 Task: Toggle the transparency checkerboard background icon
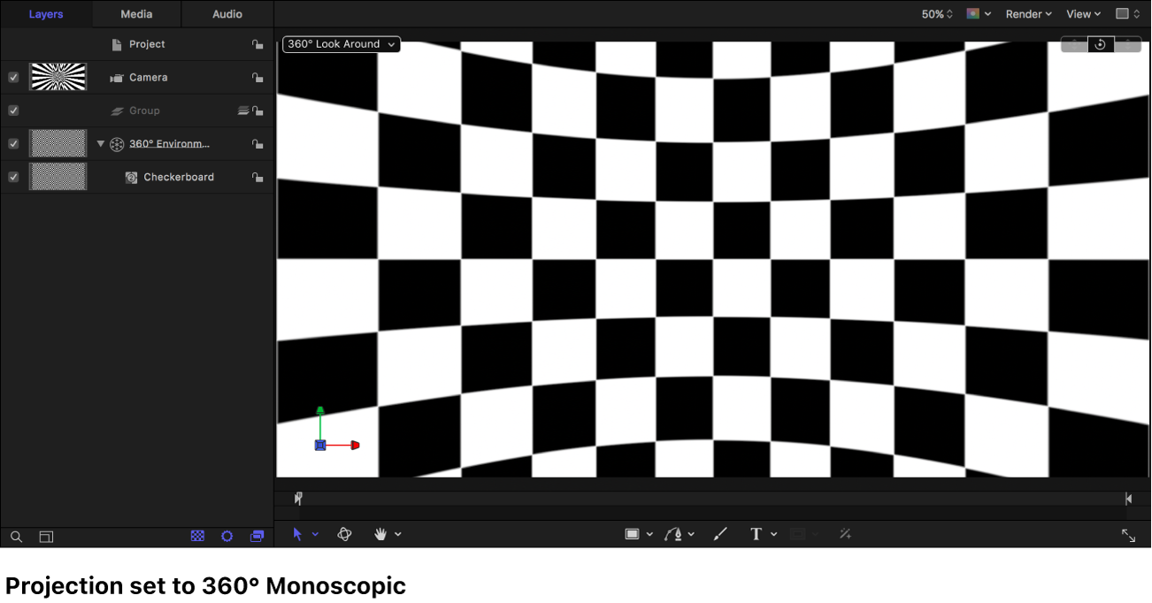(x=197, y=537)
